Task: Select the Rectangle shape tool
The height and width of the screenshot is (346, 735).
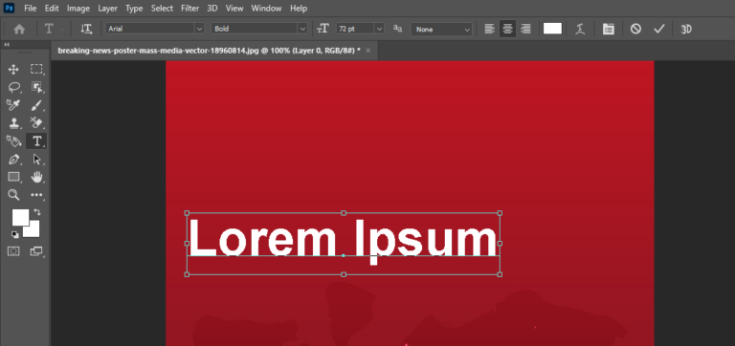Action: coord(13,177)
